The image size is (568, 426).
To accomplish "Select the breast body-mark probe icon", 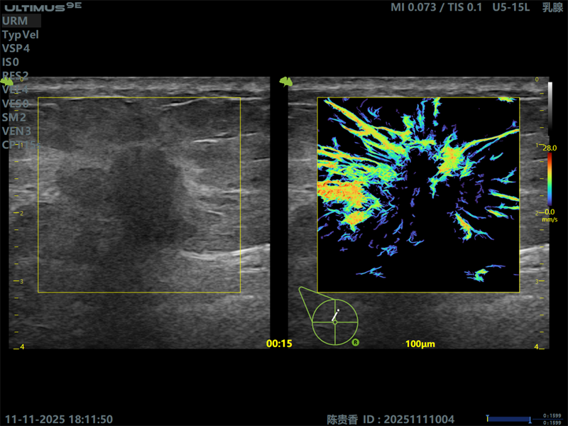I will coord(329,316).
